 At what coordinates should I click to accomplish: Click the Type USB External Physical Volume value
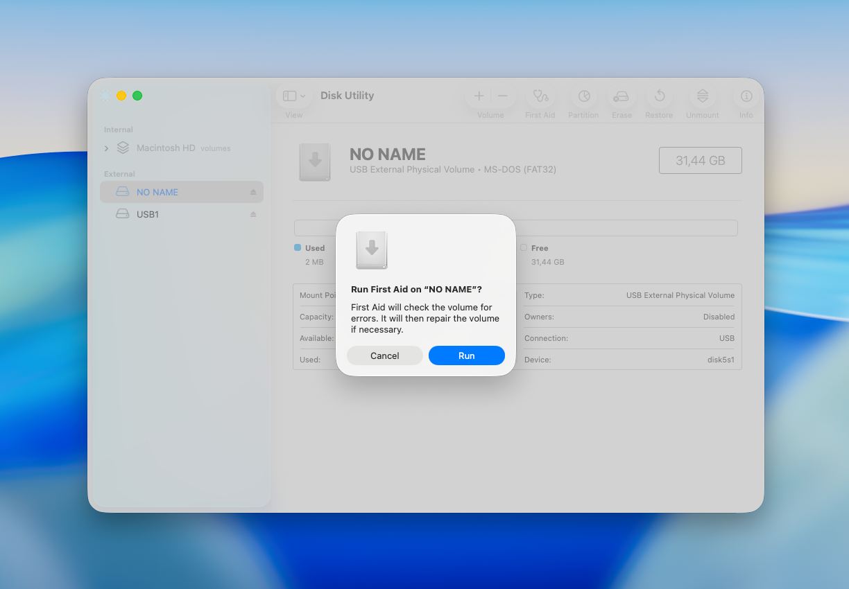point(680,295)
